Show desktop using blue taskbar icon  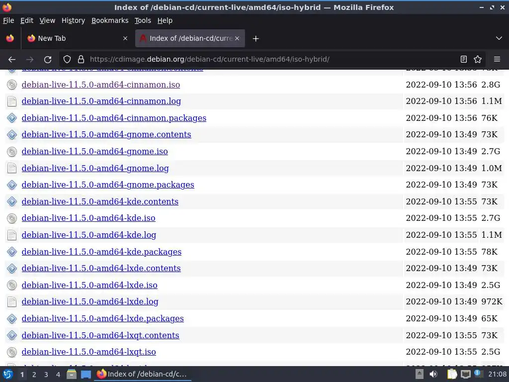pyautogui.click(x=86, y=375)
